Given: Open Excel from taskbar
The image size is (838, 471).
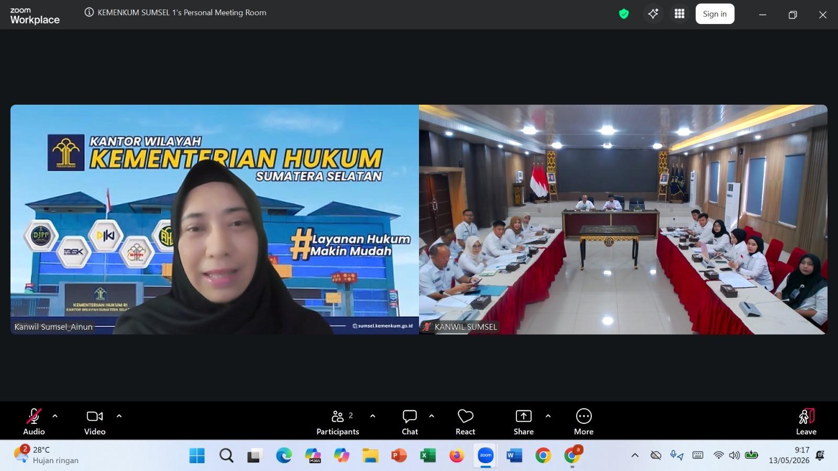Looking at the screenshot, I should click(428, 456).
